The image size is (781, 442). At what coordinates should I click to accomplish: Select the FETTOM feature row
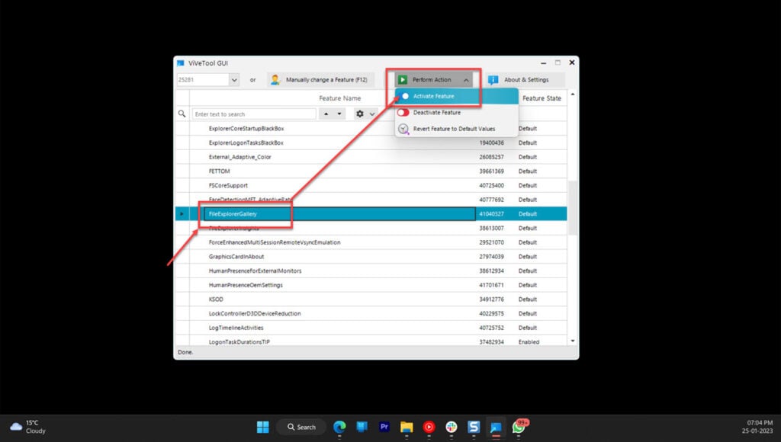371,171
